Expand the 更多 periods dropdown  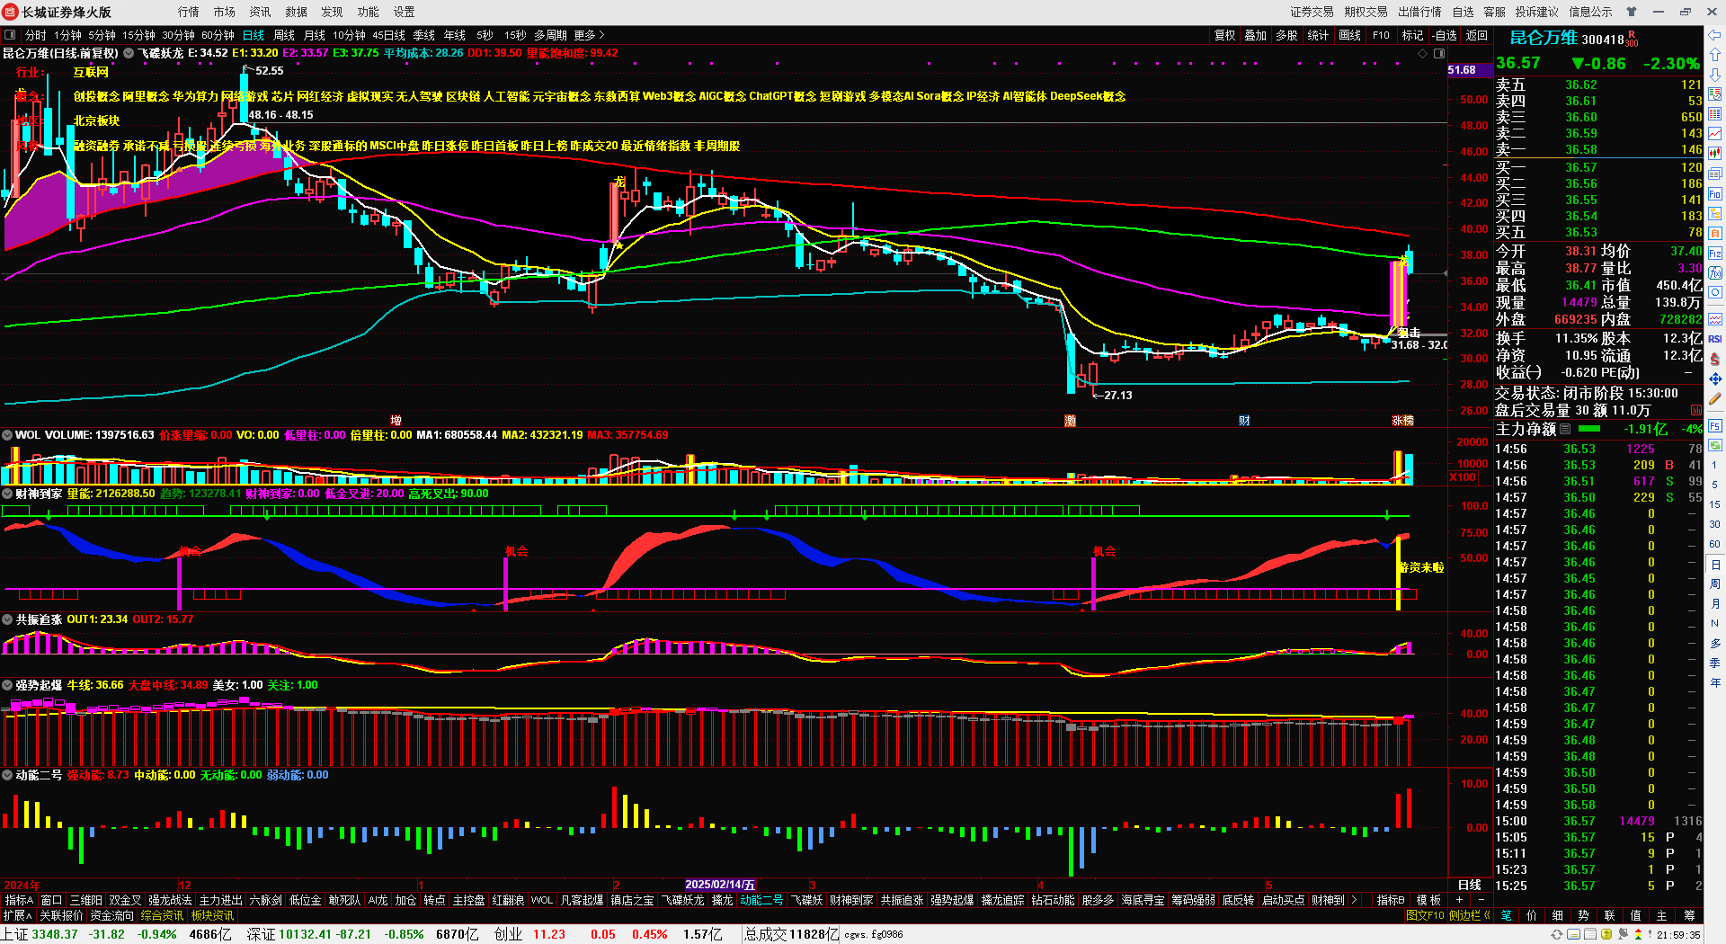pyautogui.click(x=589, y=35)
